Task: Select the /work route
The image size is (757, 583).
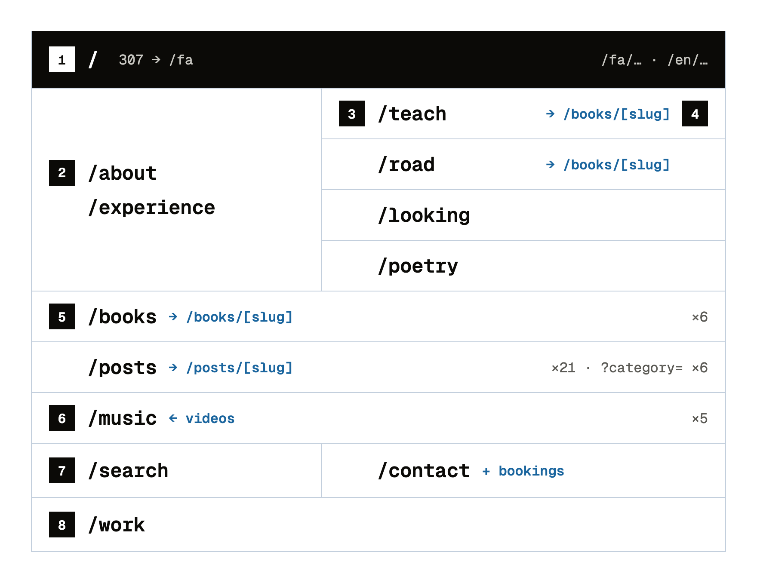Action: pos(117,525)
